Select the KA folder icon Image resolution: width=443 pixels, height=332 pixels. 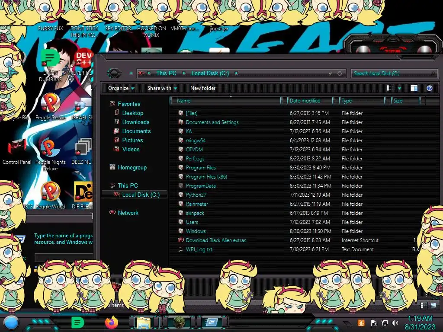tap(181, 131)
